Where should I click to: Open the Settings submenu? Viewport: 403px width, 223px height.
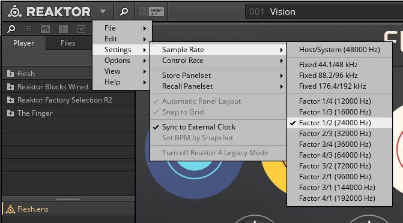(x=121, y=50)
